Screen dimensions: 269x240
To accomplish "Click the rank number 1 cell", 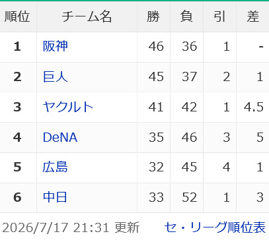I will tap(17, 47).
